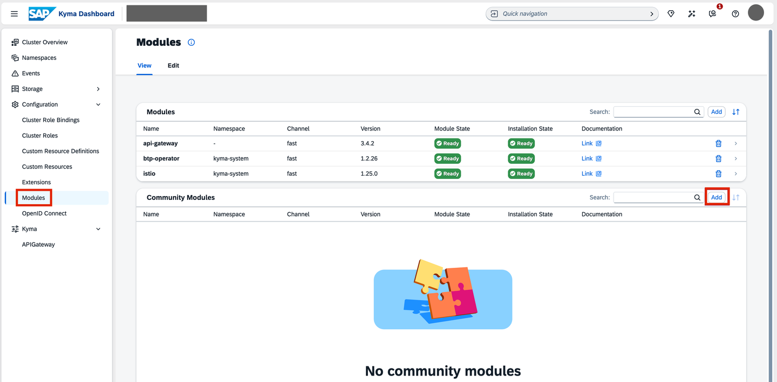The height and width of the screenshot is (382, 777).
Task: Delete the istio module
Action: [x=718, y=173]
